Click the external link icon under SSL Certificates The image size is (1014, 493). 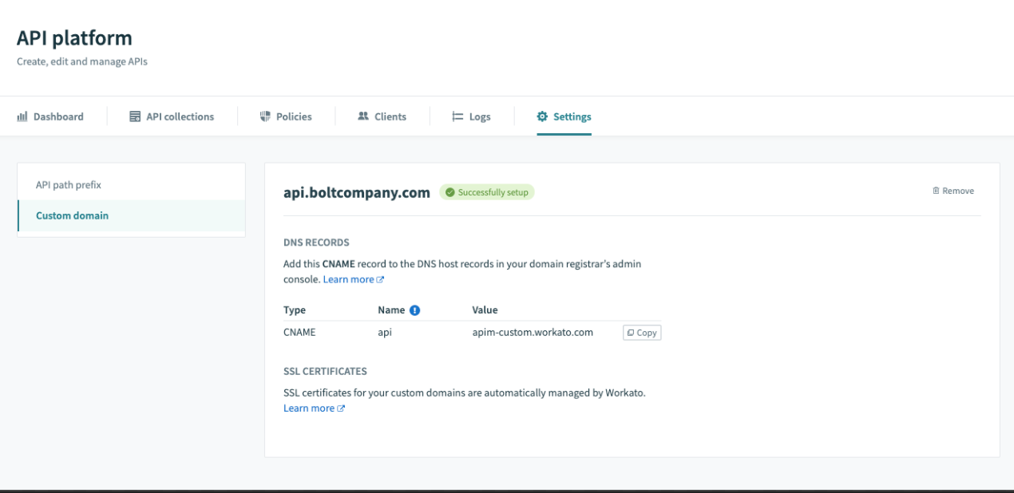click(341, 408)
